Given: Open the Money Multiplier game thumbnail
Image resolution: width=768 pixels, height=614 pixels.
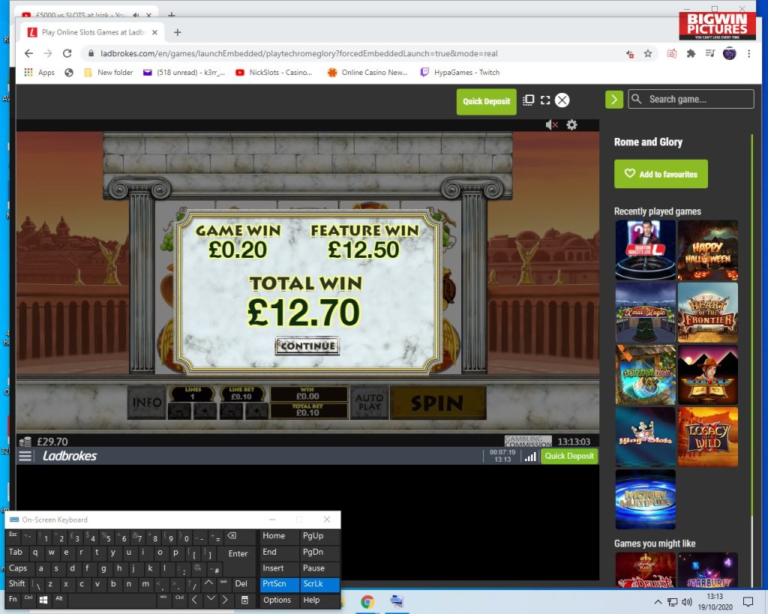Looking at the screenshot, I should (x=646, y=499).
